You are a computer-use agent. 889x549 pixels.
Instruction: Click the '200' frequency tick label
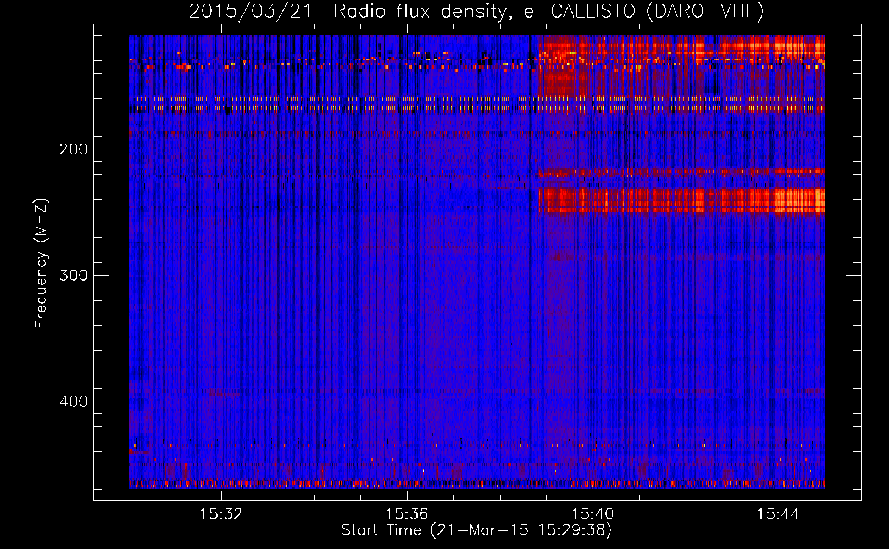[74, 149]
